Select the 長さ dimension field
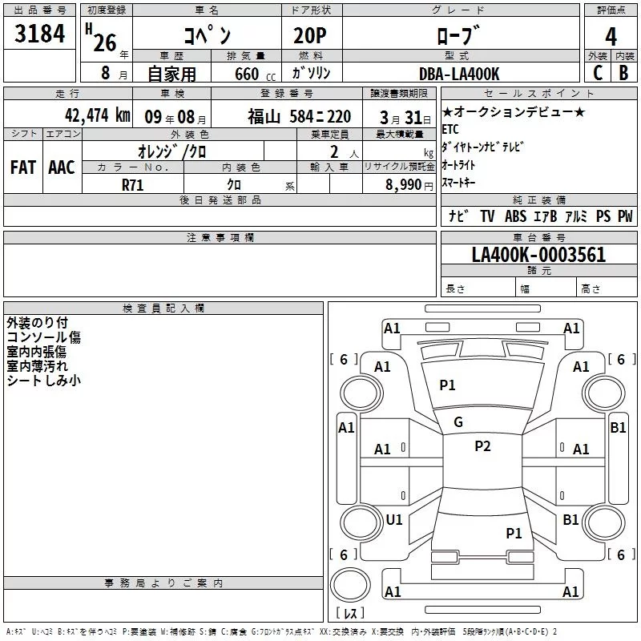Image resolution: width=641 pixels, height=641 pixels. click(478, 287)
